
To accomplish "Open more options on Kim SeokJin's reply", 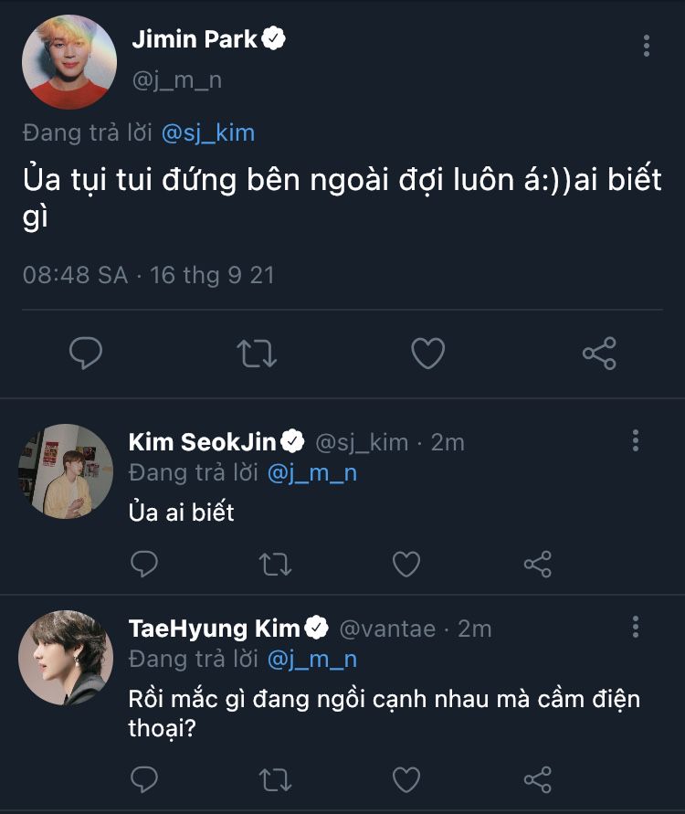I will click(636, 441).
